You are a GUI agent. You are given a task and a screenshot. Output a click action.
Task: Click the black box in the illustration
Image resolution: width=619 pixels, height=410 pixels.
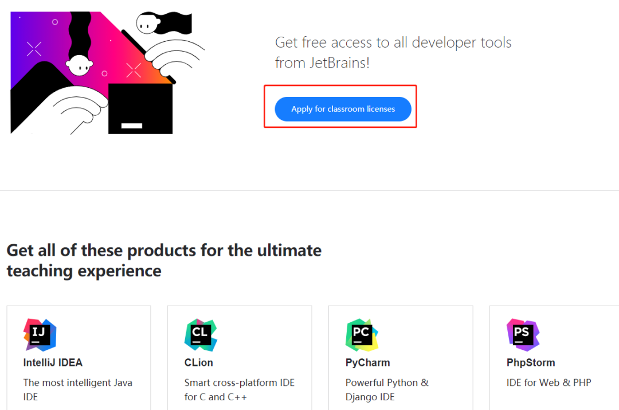pos(140,109)
